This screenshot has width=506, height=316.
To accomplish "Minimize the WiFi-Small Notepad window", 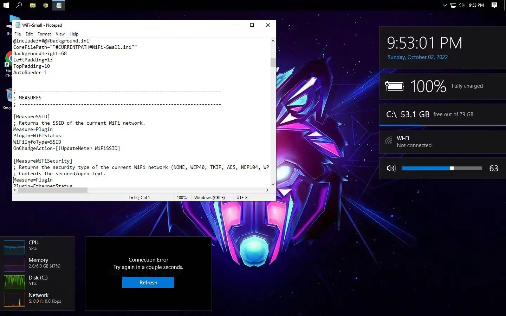I will (x=236, y=25).
